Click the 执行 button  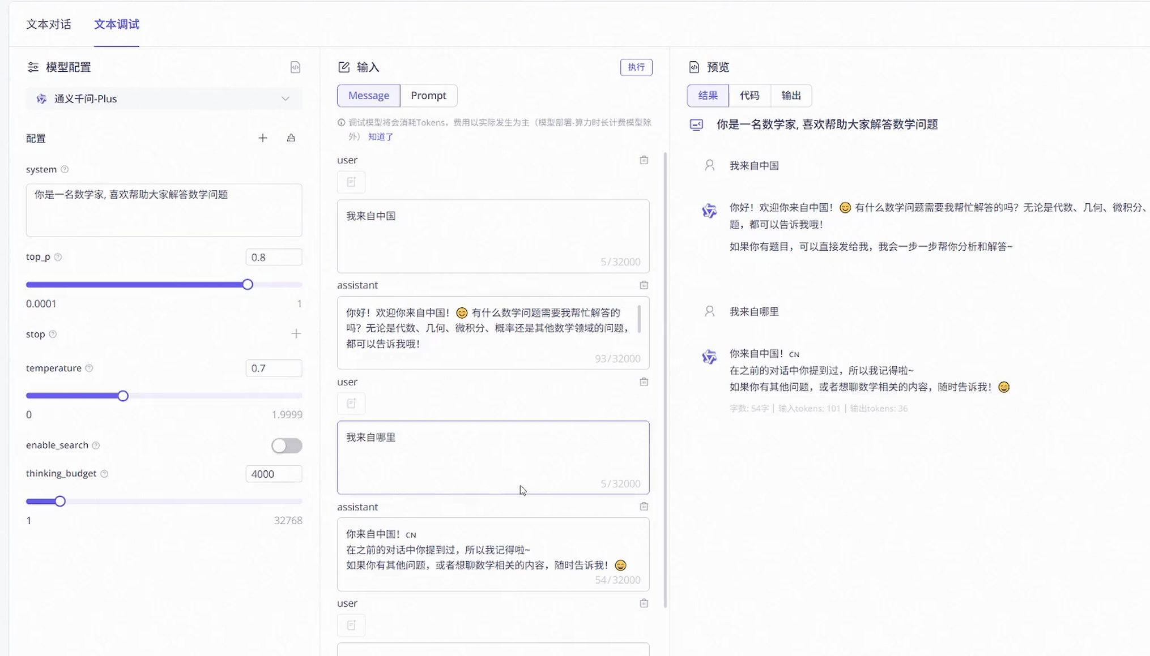[x=636, y=67]
